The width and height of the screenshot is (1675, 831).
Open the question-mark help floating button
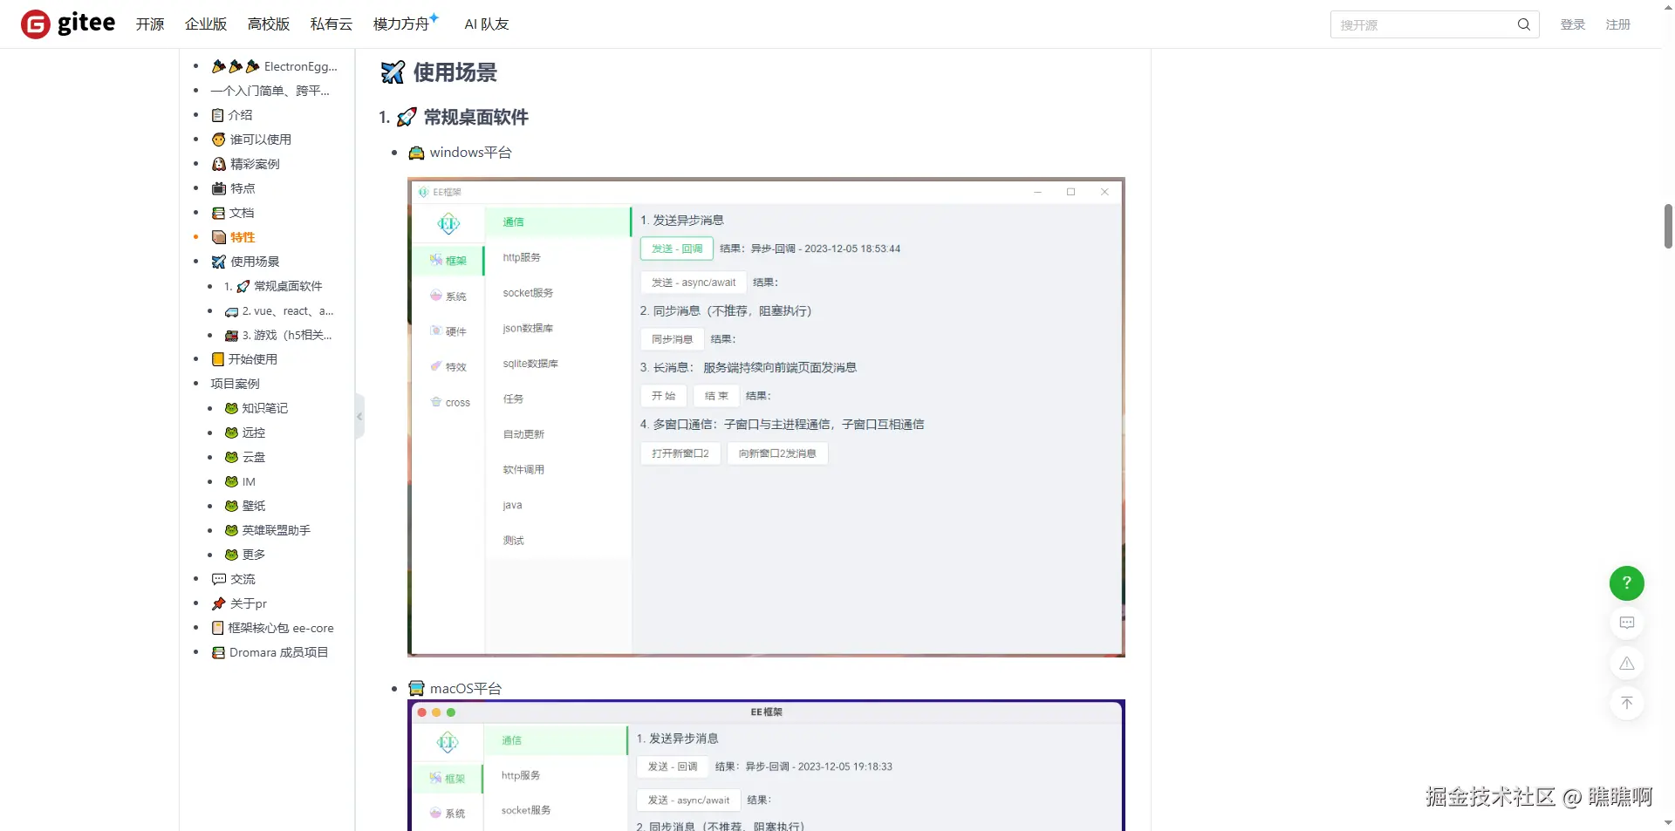(1626, 582)
